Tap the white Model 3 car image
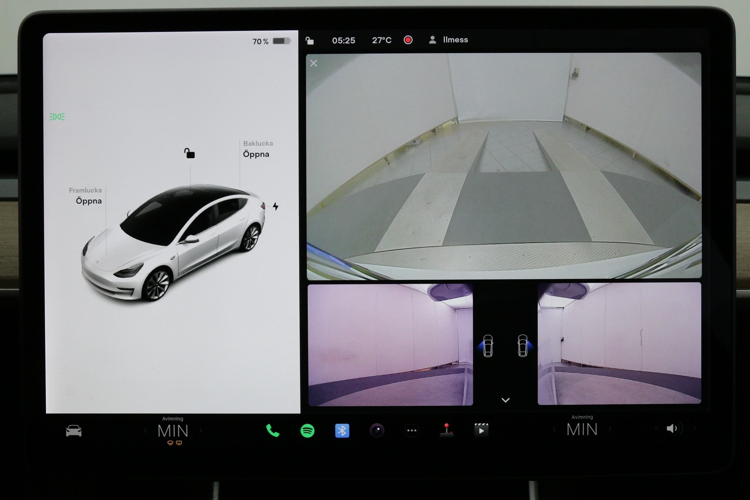This screenshot has width=750, height=500. click(x=174, y=242)
